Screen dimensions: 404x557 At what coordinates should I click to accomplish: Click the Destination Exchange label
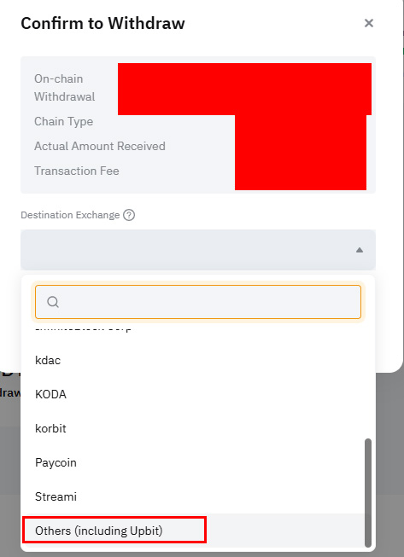click(70, 215)
